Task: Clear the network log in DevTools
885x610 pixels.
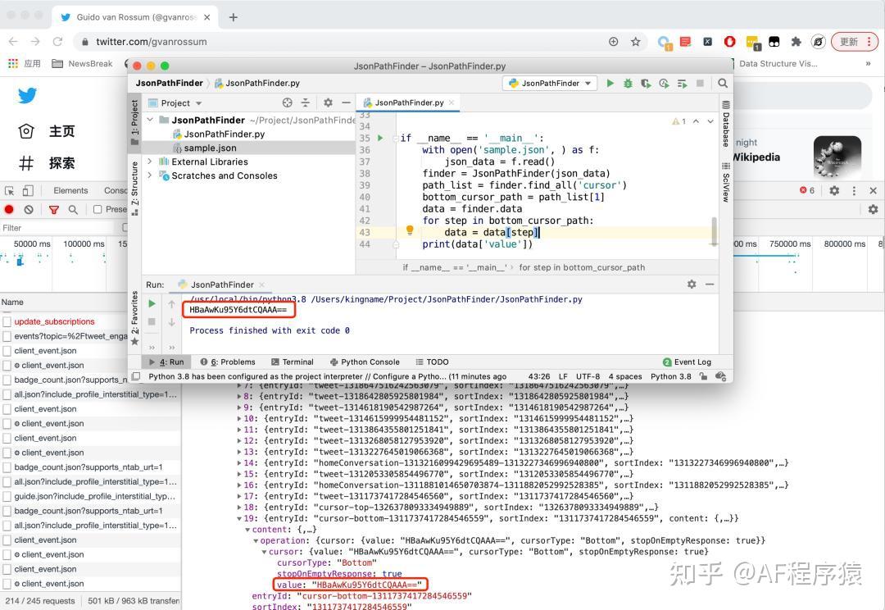Action: [x=29, y=210]
